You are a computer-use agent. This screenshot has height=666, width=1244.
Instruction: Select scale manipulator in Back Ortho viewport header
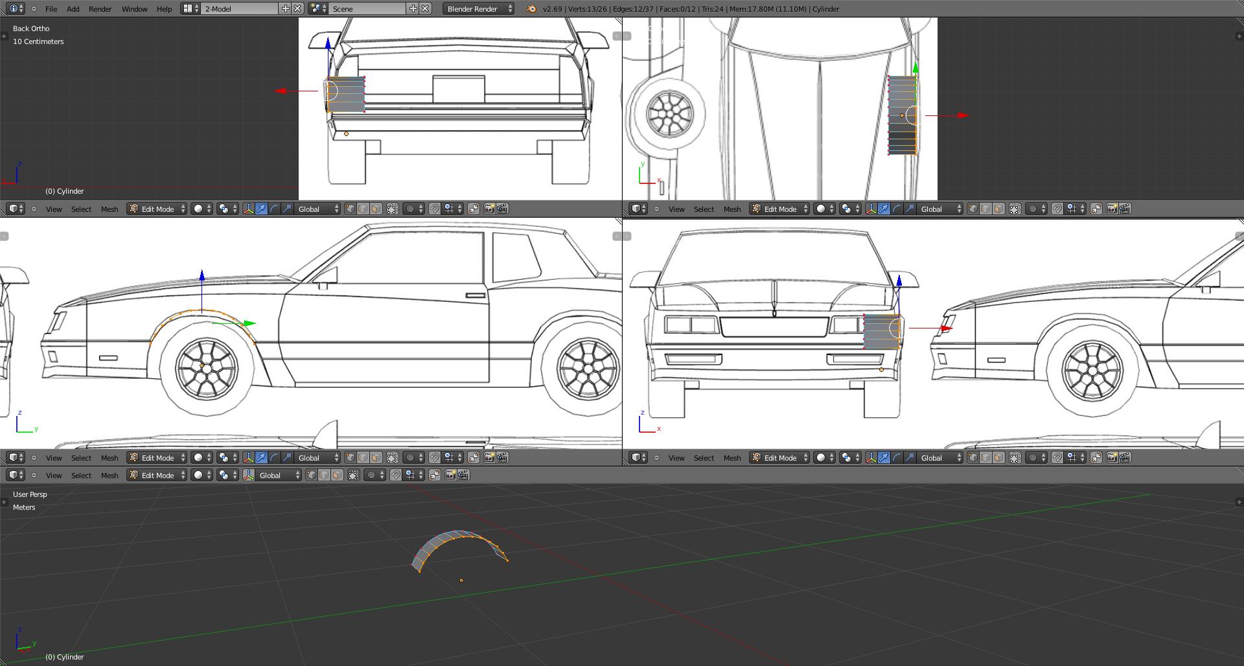(x=287, y=209)
